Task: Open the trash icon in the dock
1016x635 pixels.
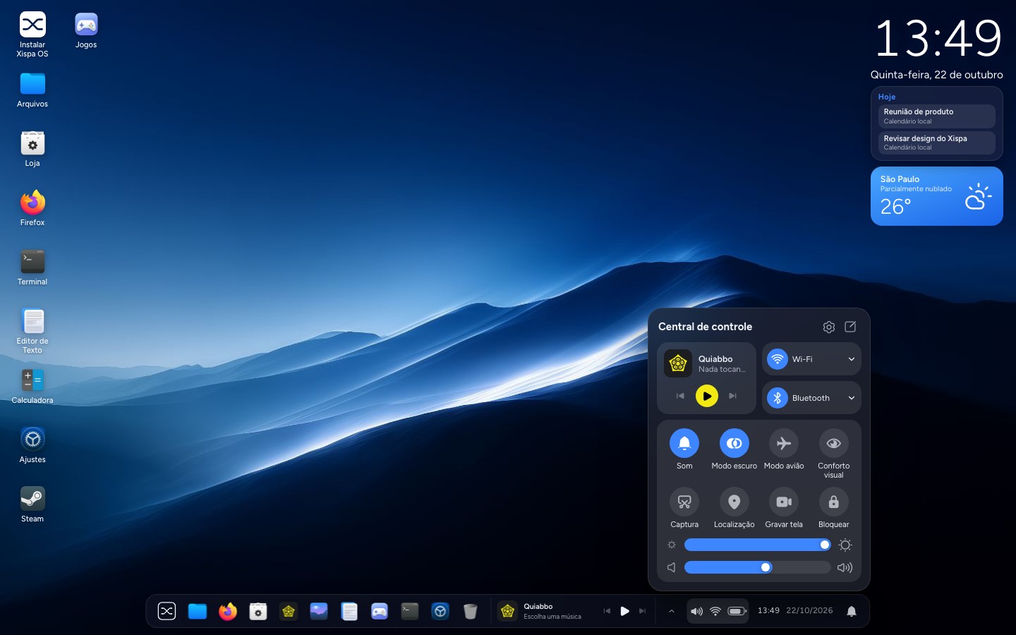Action: tap(471, 611)
